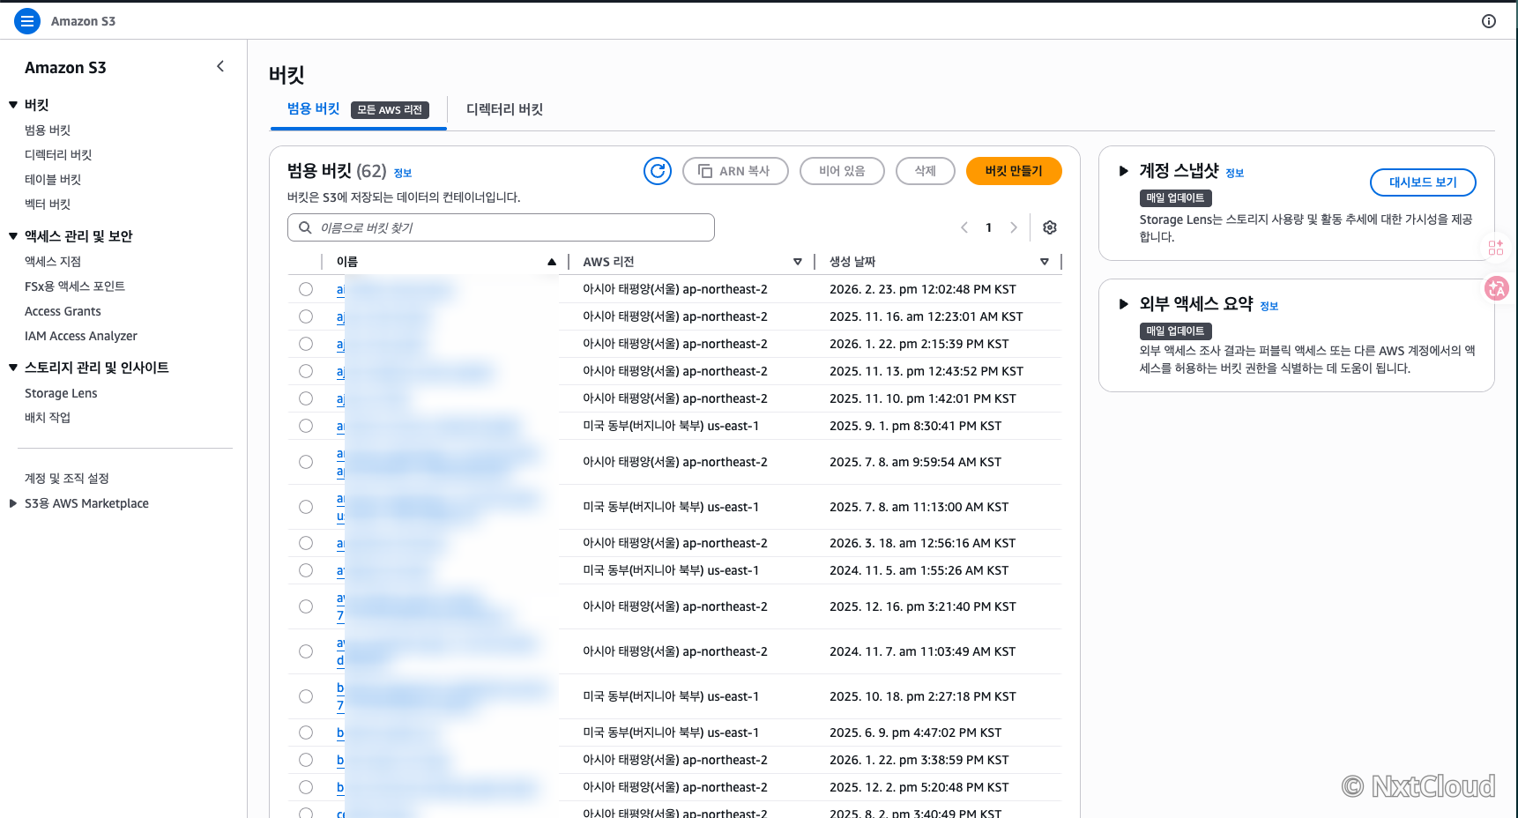Screen dimensions: 1518x818
Task: Open 배치 작업 in the sidebar
Action: [x=48, y=417]
